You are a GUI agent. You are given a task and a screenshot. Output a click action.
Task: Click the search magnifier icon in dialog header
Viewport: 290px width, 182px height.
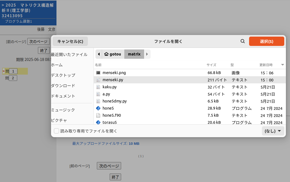click(x=243, y=41)
